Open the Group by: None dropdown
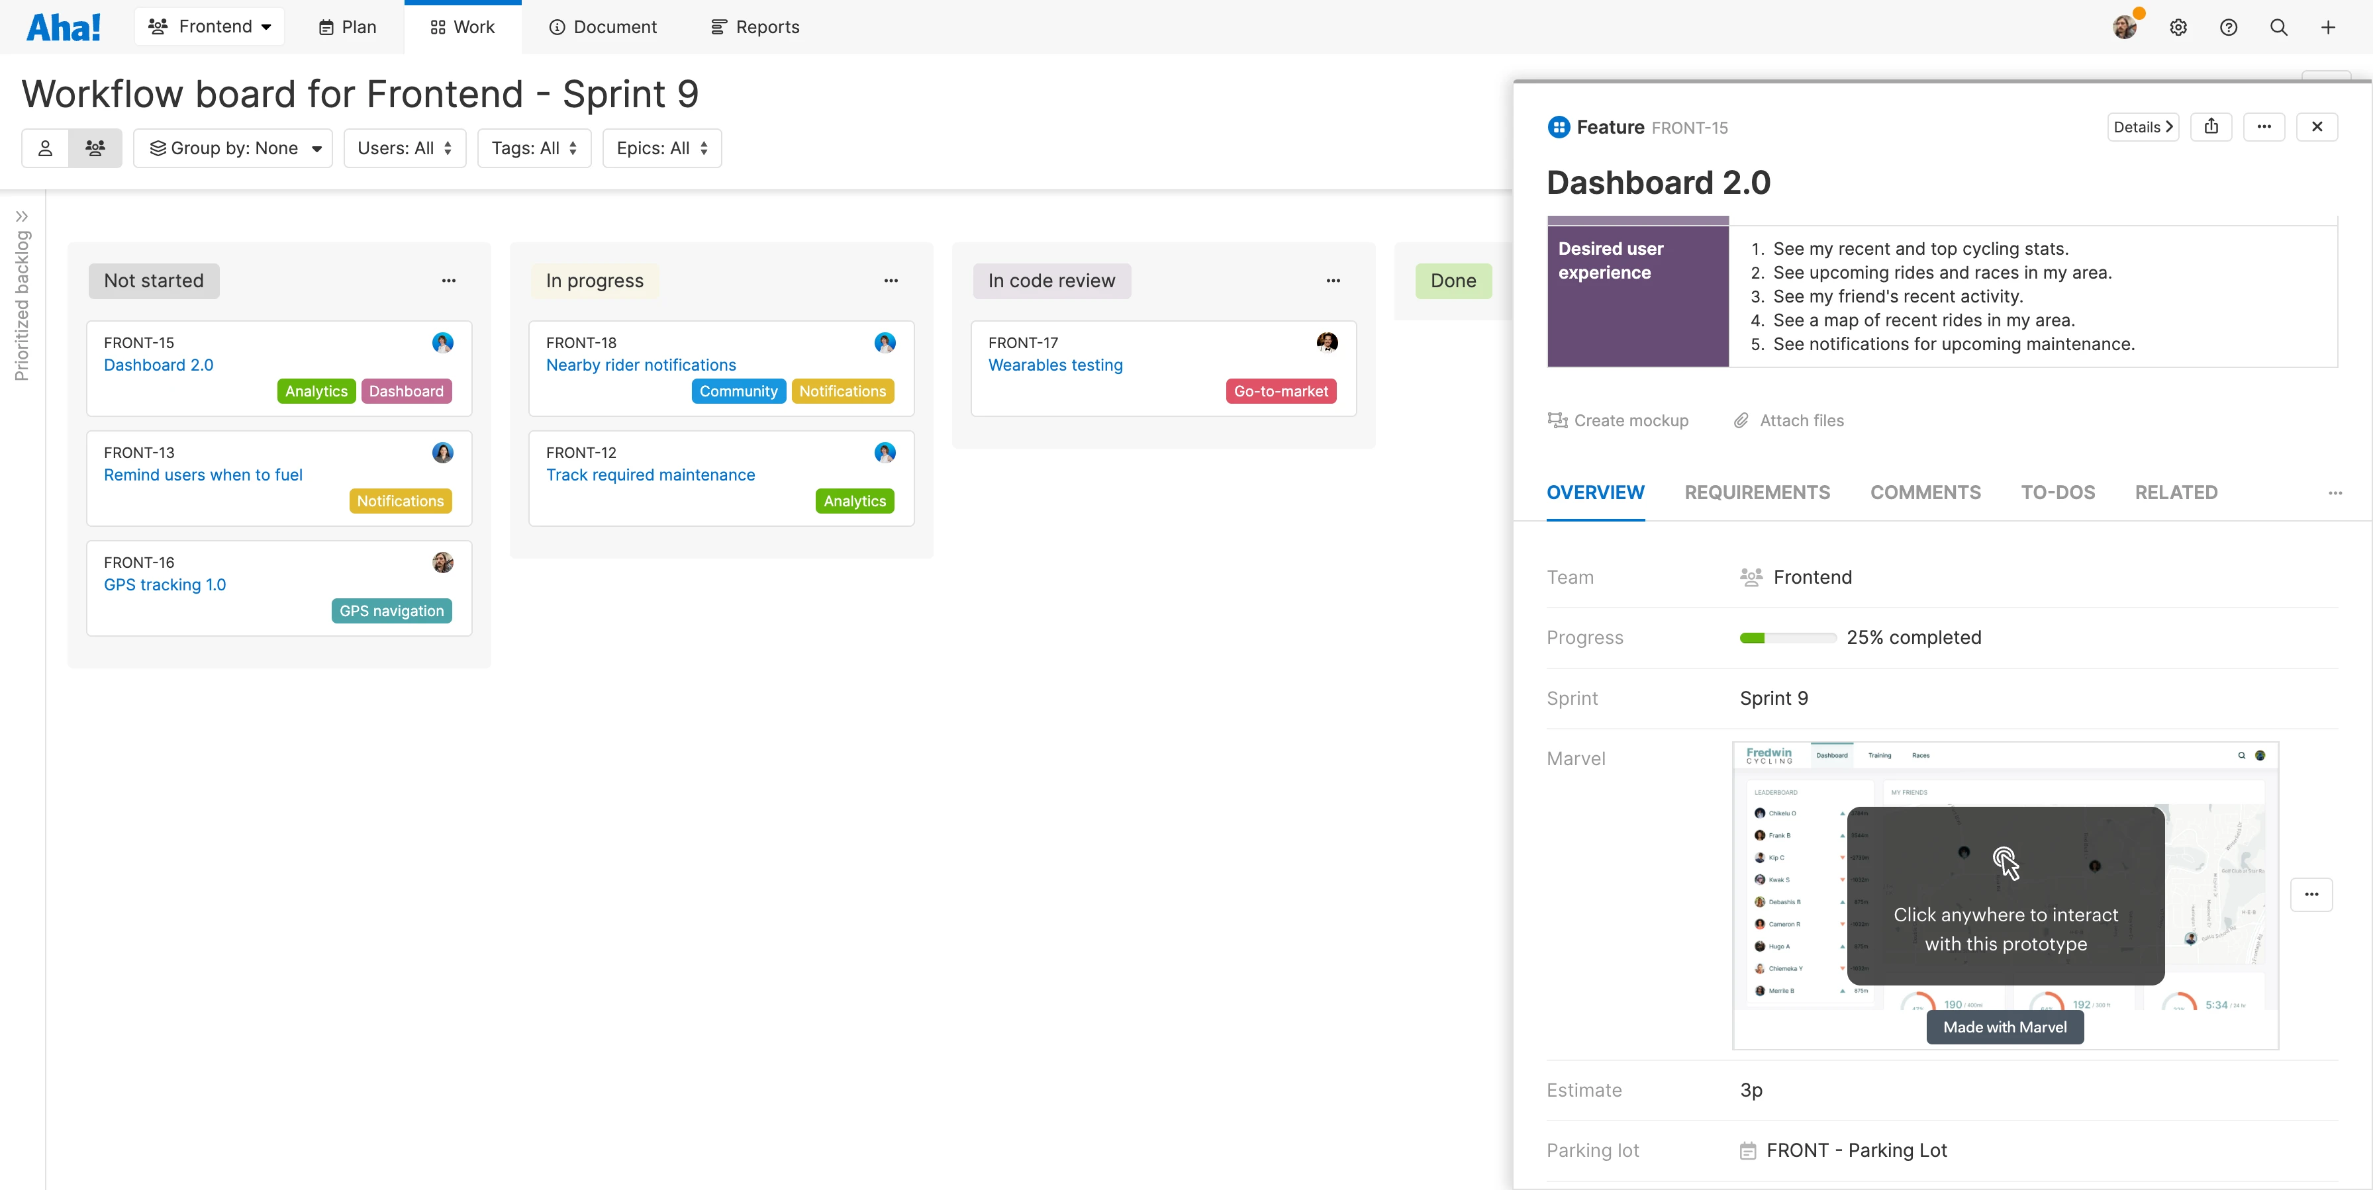Viewport: 2373px width, 1190px height. click(233, 148)
